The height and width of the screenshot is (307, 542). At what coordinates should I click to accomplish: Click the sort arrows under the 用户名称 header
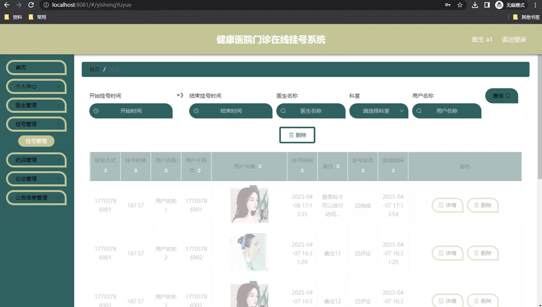[x=166, y=170]
